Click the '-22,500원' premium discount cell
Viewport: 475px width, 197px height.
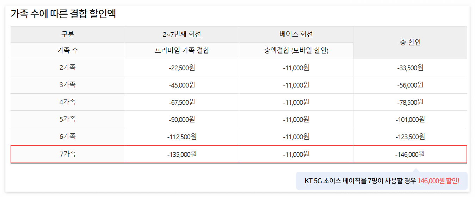(x=182, y=68)
